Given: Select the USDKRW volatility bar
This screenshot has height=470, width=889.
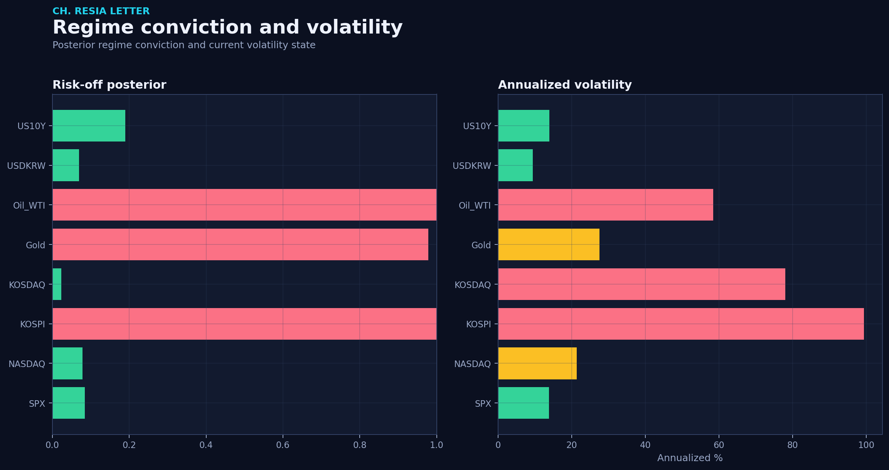Looking at the screenshot, I should coord(515,165).
